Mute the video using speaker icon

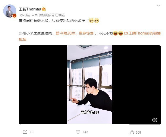[x=154, y=120]
